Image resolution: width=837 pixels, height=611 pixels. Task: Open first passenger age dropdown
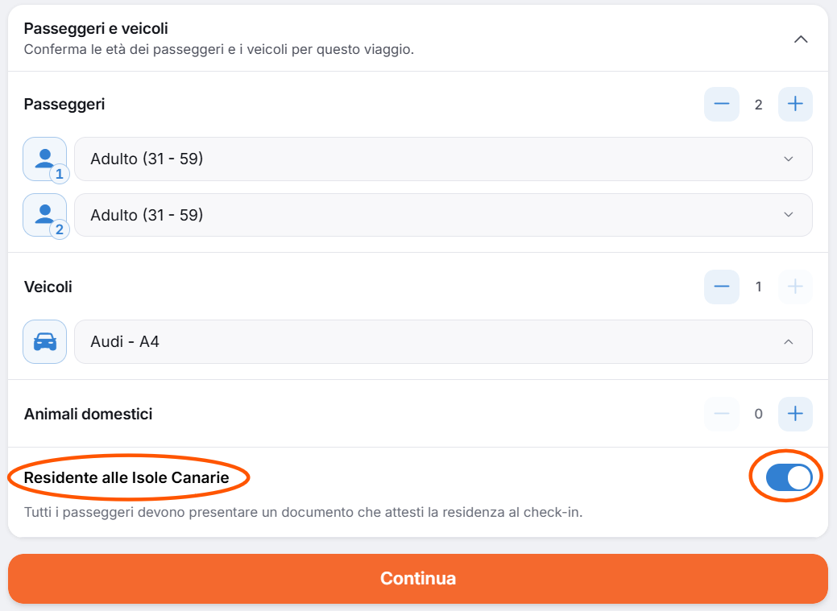point(443,159)
